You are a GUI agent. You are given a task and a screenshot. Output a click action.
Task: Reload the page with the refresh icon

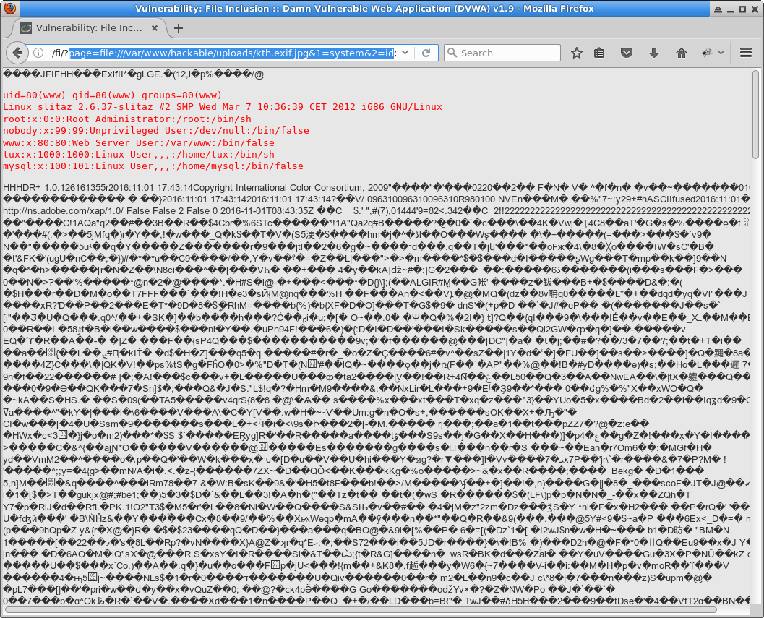426,53
